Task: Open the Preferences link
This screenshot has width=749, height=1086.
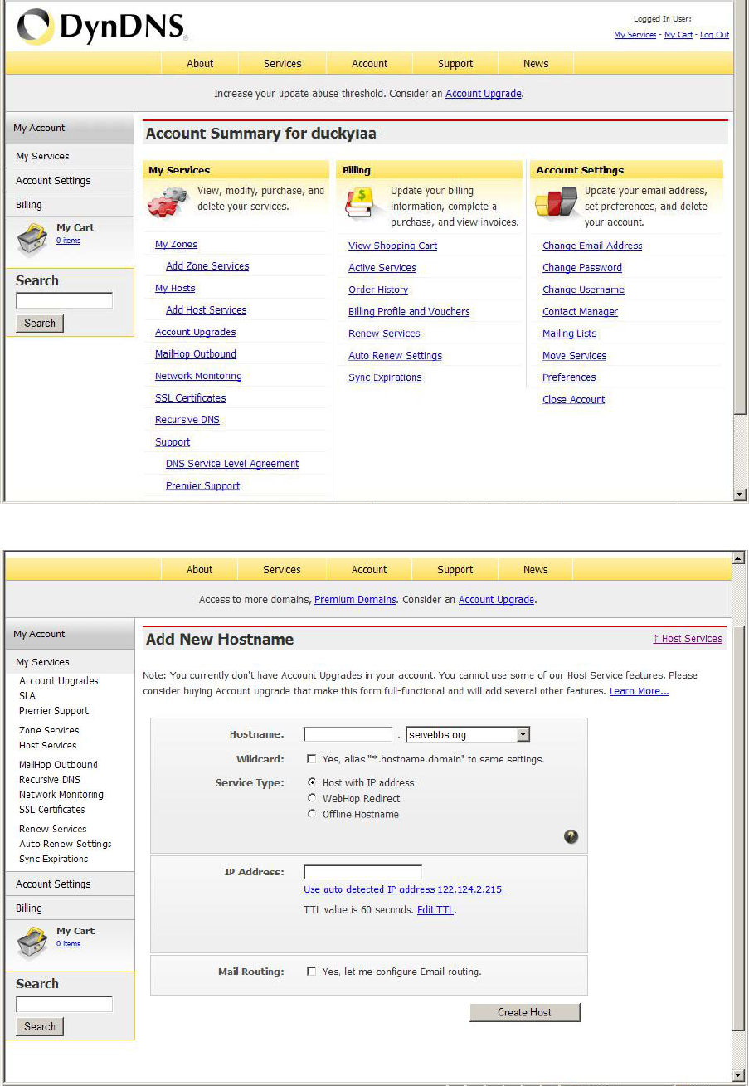Action: coord(569,377)
